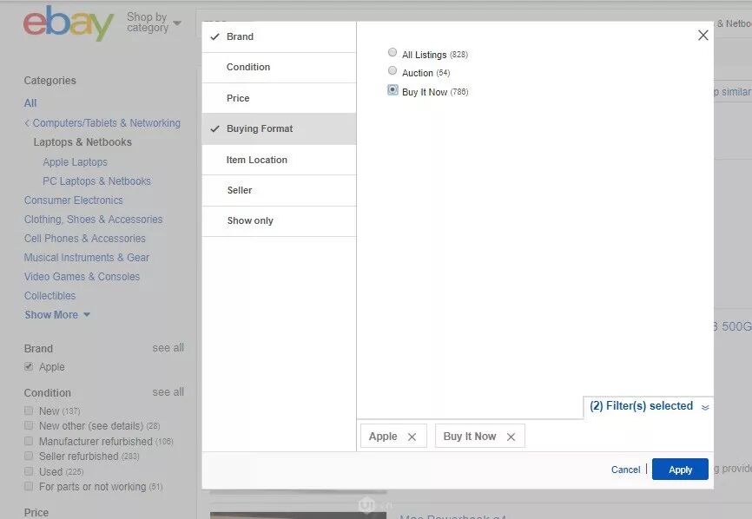Open Apple Laptops category
The image size is (752, 519).
coord(75,162)
